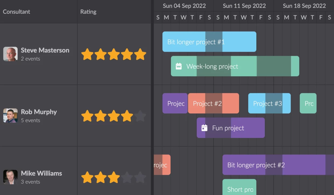Click Mike Williams' fourth empty star
This screenshot has width=334, height=195.
tap(127, 177)
